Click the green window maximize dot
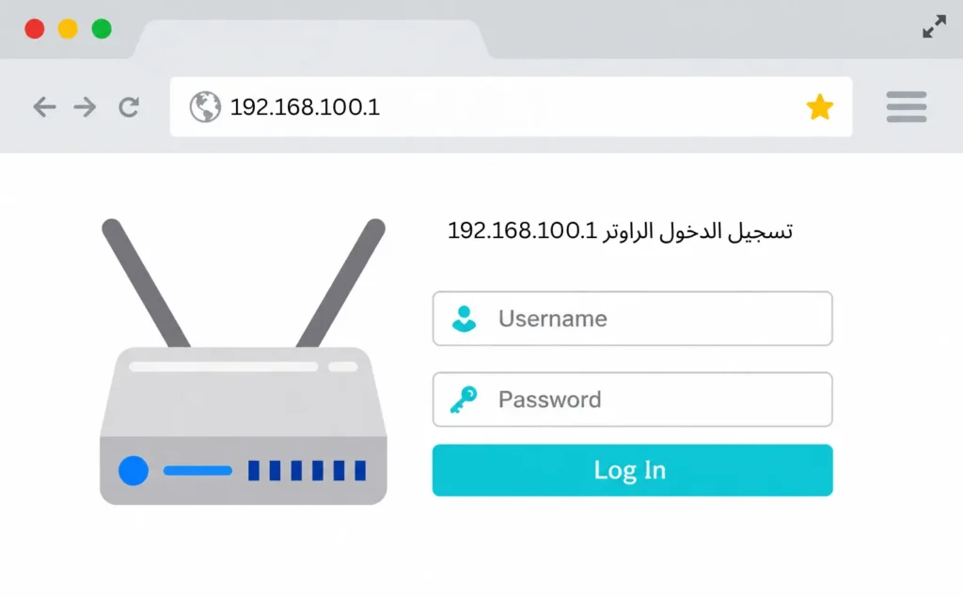Image resolution: width=963 pixels, height=597 pixels. (x=102, y=29)
